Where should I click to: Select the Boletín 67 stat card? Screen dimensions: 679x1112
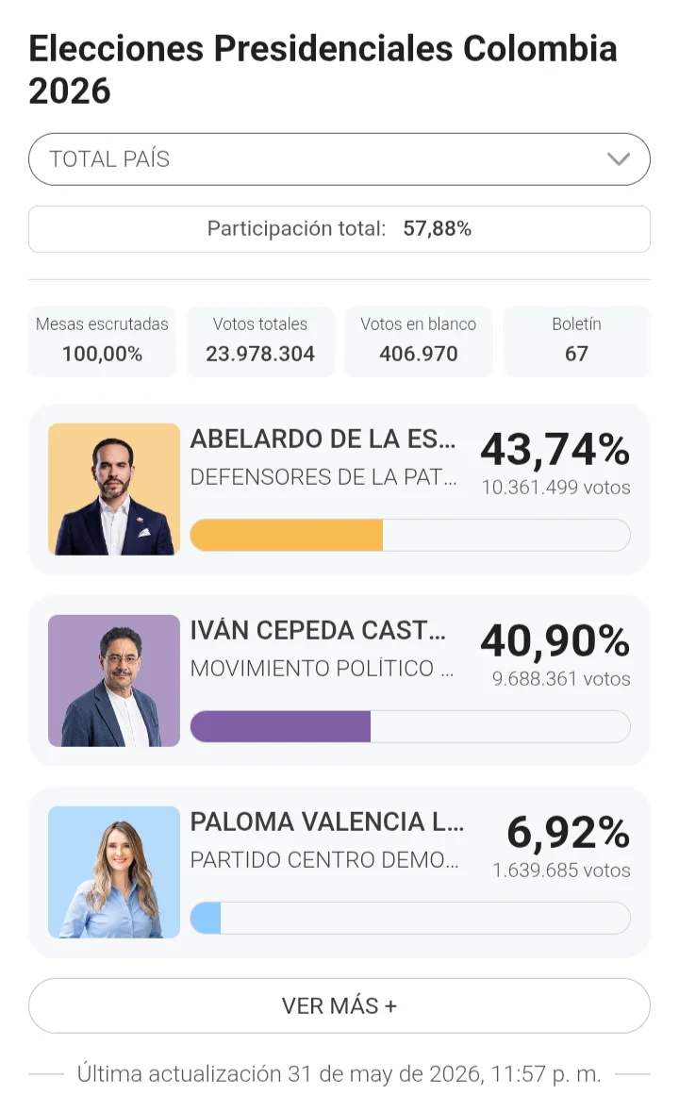coord(576,341)
